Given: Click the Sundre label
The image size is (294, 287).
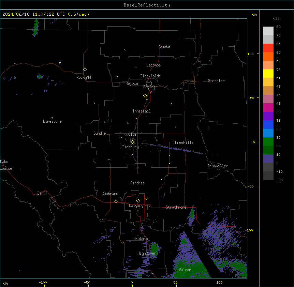Looking at the screenshot, I should [x=100, y=133].
